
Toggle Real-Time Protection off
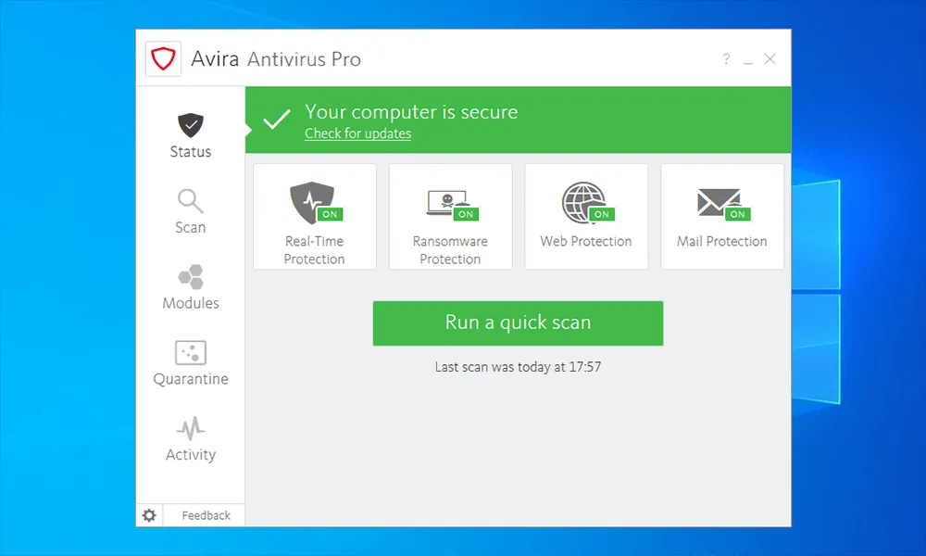tap(330, 213)
